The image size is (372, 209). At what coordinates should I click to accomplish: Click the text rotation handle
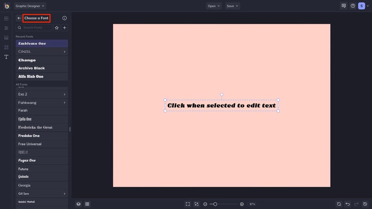pos(221,94)
